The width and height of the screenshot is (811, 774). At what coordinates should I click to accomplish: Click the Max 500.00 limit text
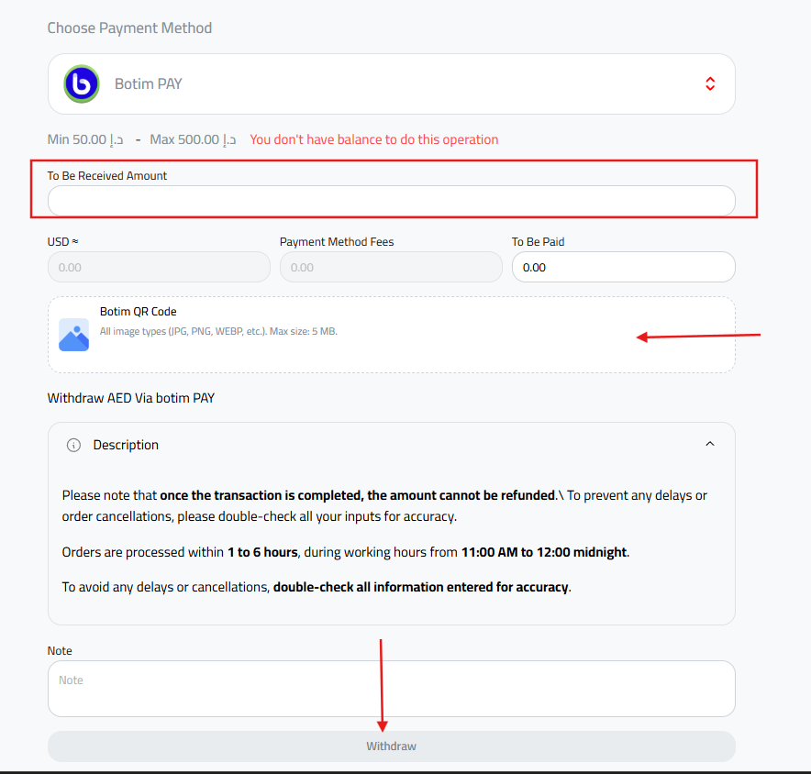click(x=193, y=139)
